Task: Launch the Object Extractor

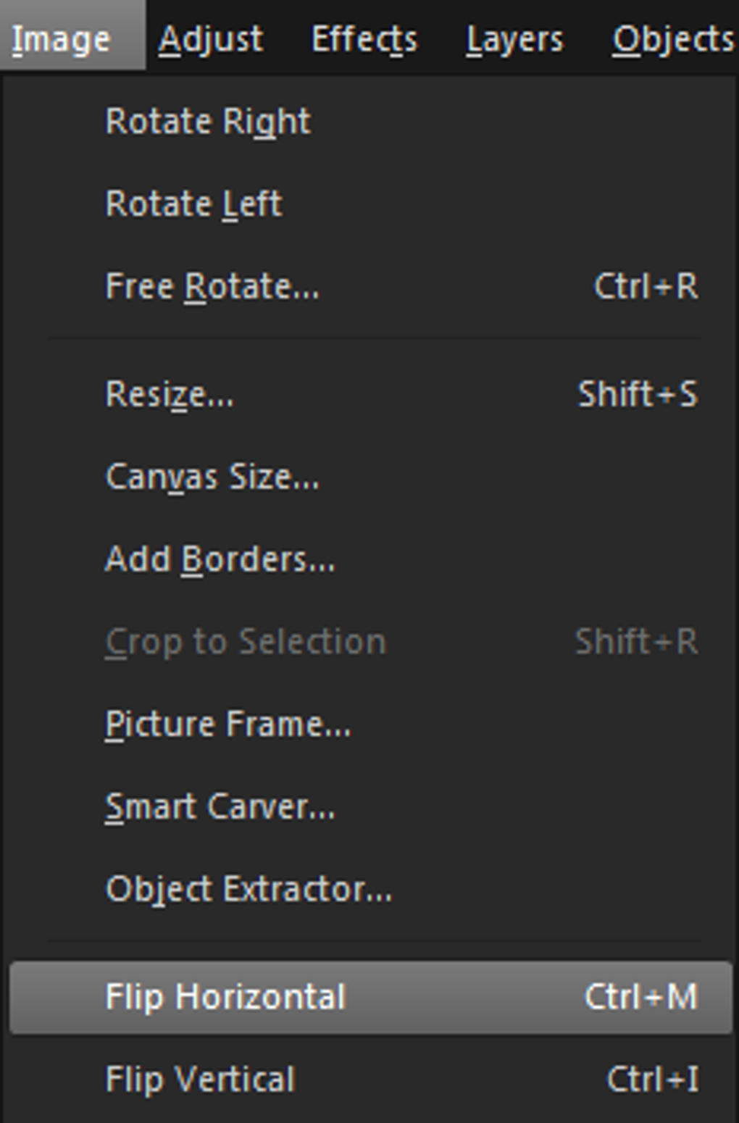Action: coord(249,889)
